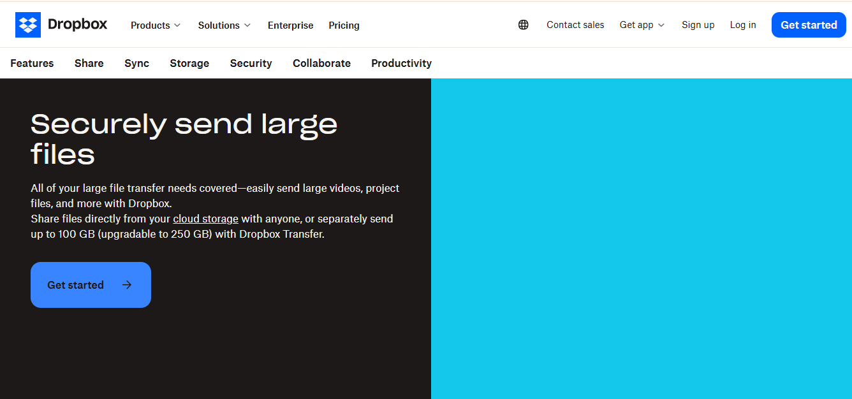
Task: Click the Dropbox wordmark in header
Action: 78,25
